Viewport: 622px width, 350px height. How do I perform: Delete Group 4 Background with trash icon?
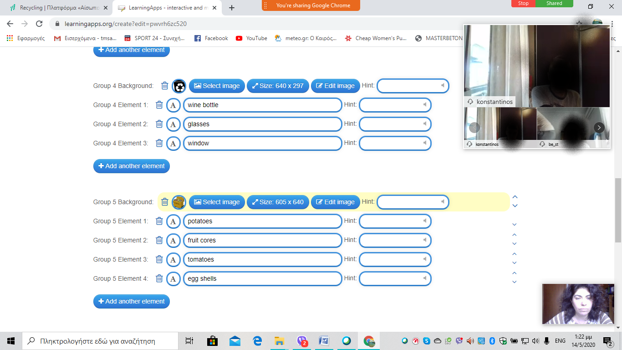[x=165, y=86]
